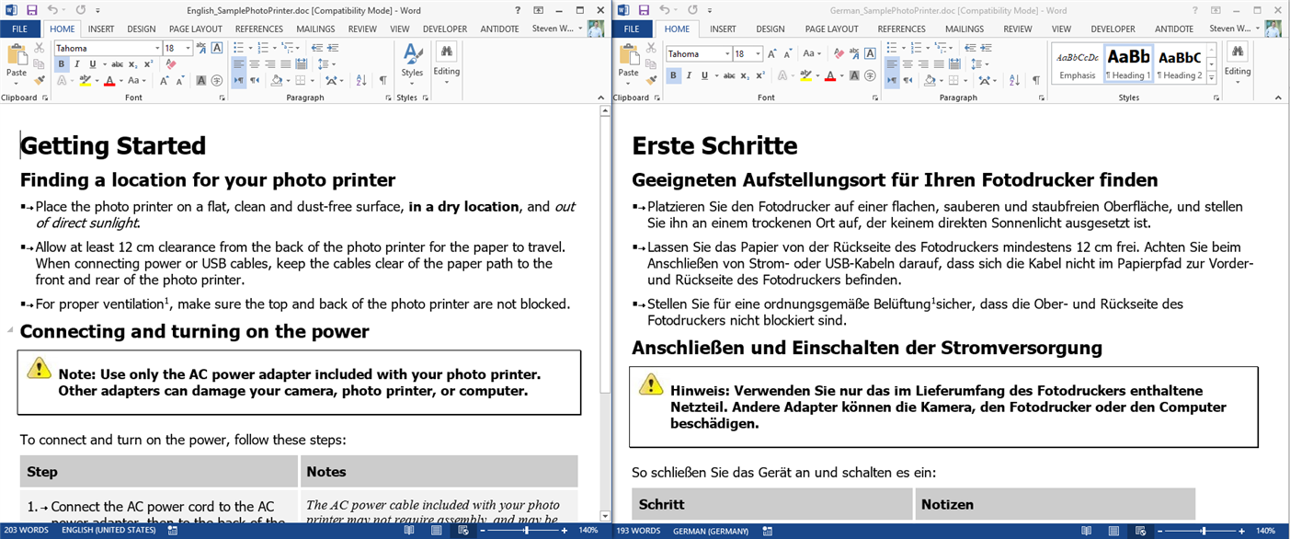1290x539 pixels.
Task: Open the font size dropdown in the German window
Action: point(758,53)
